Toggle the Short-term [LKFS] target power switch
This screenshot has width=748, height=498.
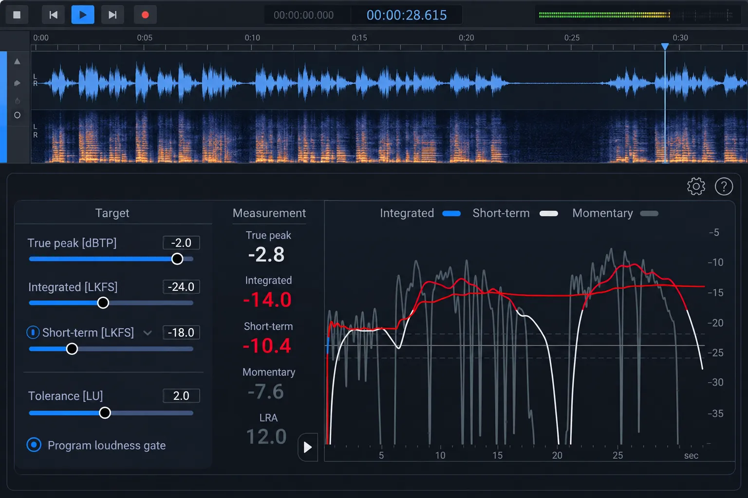coord(33,332)
